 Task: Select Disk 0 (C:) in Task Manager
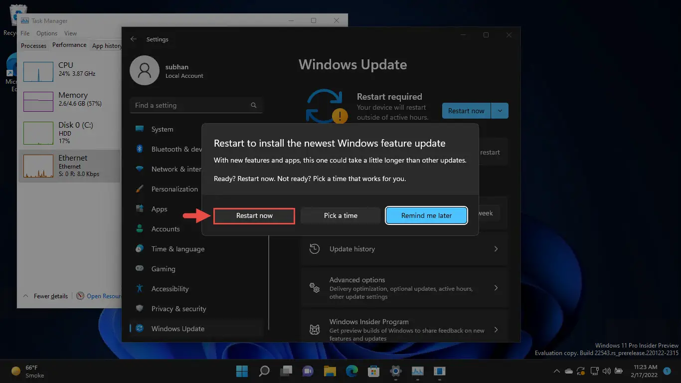[x=69, y=133]
